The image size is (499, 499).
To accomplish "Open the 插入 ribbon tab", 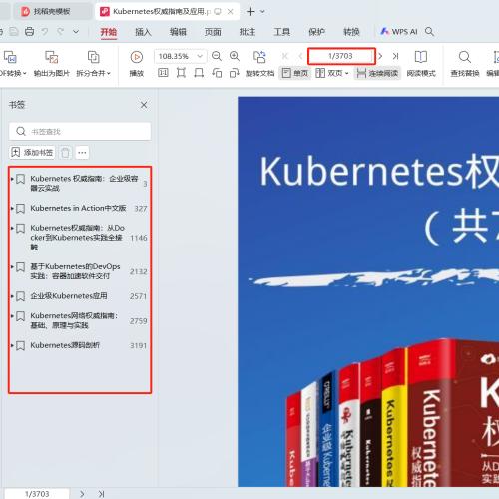I will pyautogui.click(x=143, y=32).
